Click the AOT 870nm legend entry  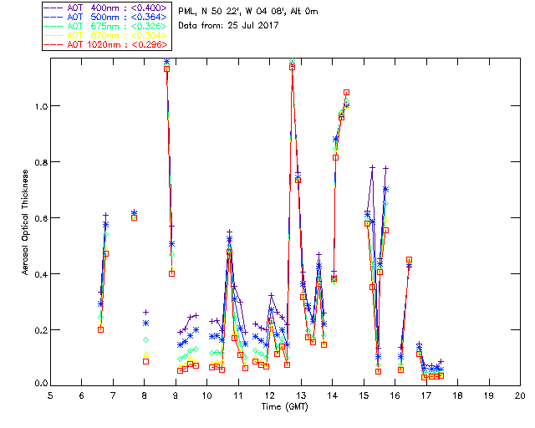pos(105,35)
